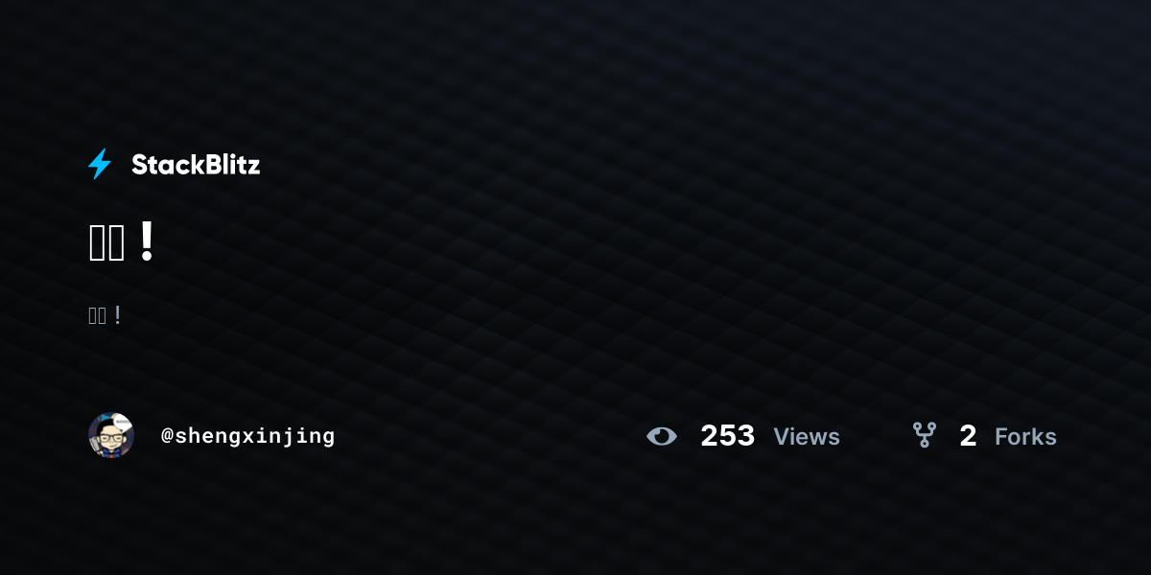Click the Forks label
Image resolution: width=1151 pixels, height=575 pixels.
point(1025,437)
